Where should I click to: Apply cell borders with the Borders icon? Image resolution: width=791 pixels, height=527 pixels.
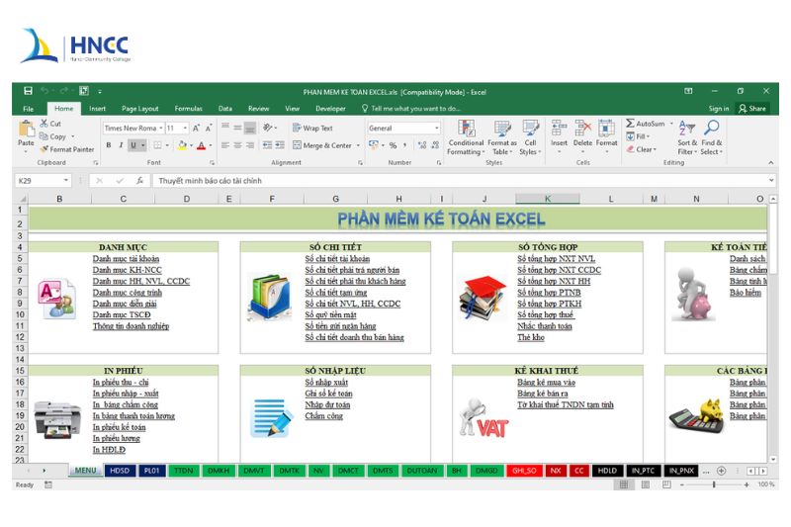click(158, 145)
